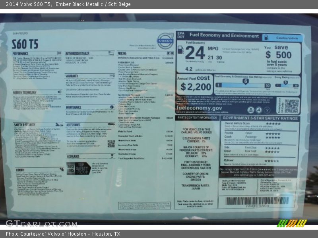Click the 'ACCESSORIES' section heading
Image resolution: width=318 pixels, height=238 pixels.
tap(74, 125)
